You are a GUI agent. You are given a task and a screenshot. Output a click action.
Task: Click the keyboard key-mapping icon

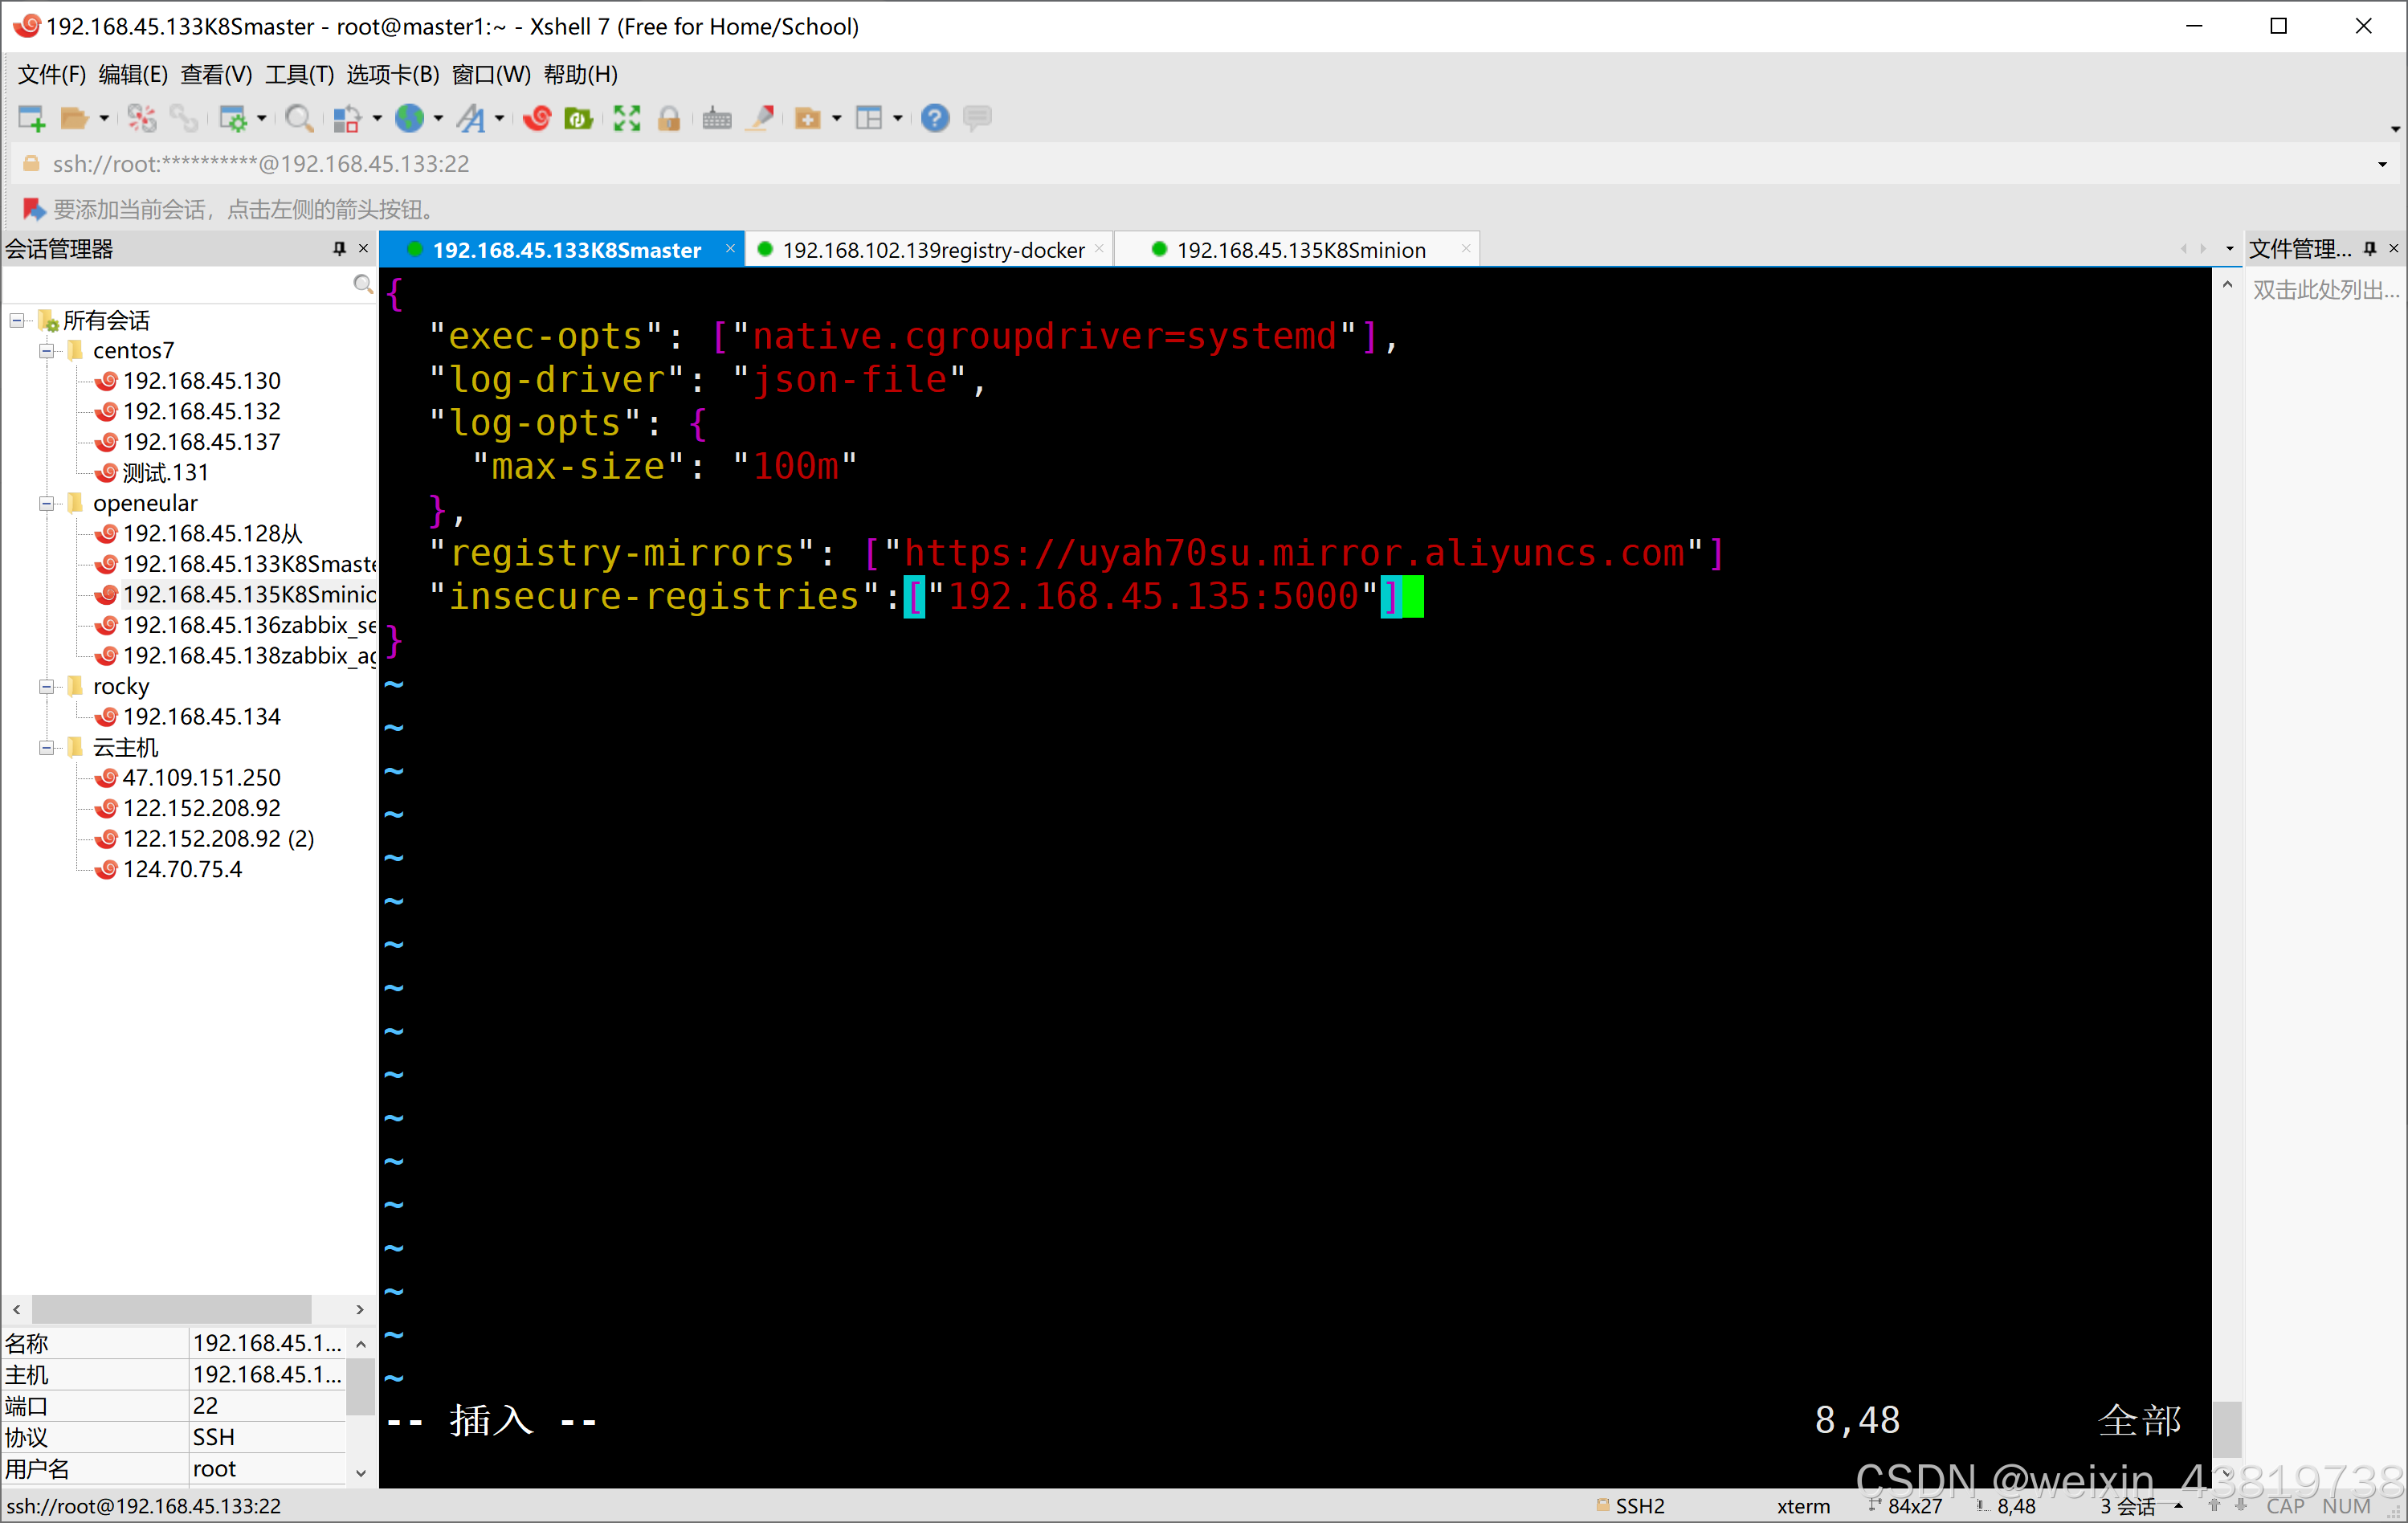pos(717,118)
